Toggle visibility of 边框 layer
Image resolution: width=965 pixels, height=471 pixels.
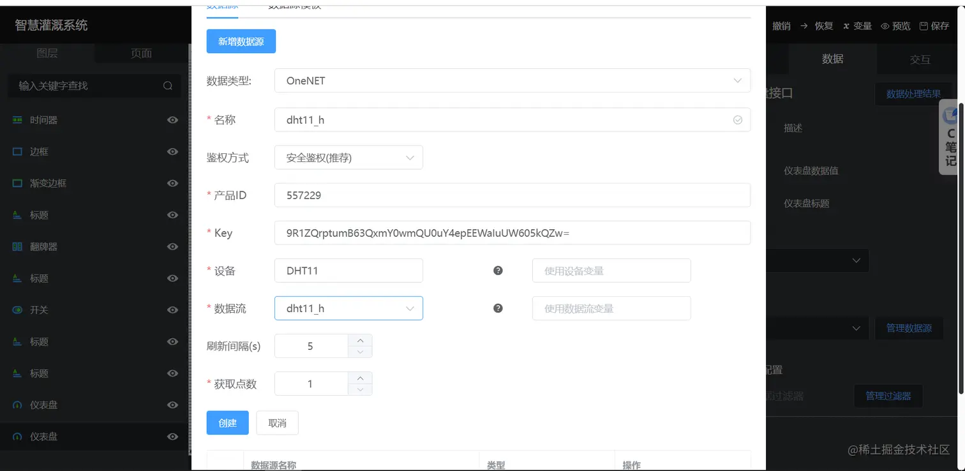(x=172, y=152)
